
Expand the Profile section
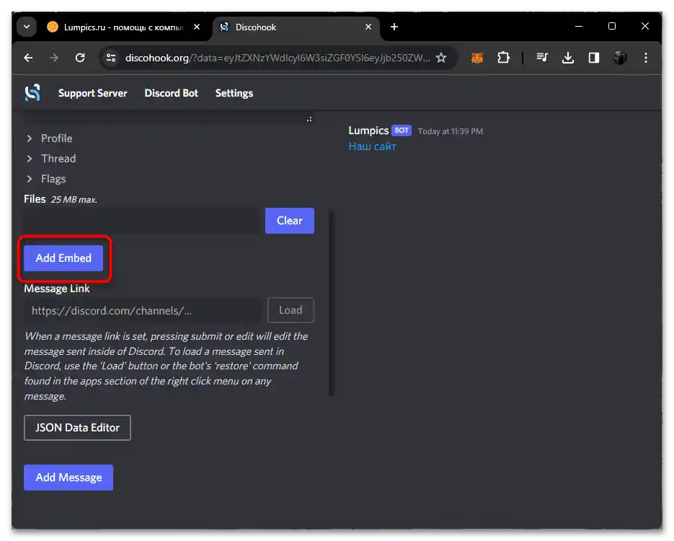point(48,138)
